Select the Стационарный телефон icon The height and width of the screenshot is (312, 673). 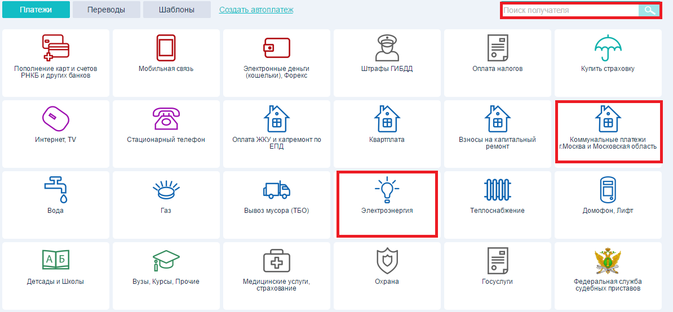tap(166, 119)
